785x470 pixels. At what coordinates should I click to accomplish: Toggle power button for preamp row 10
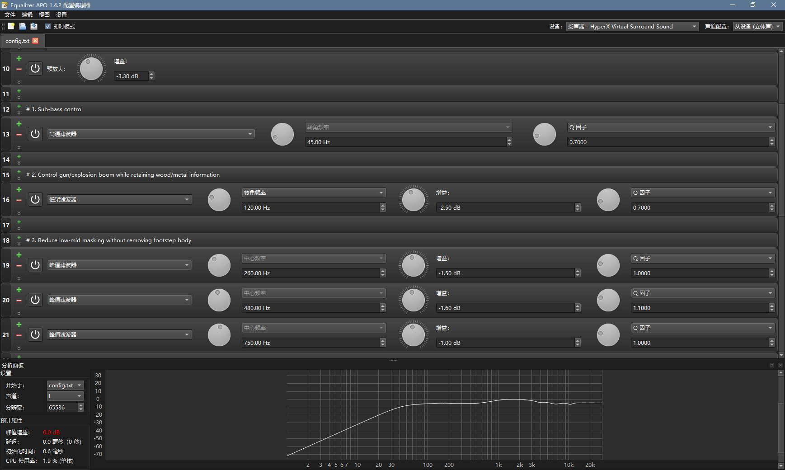(35, 69)
